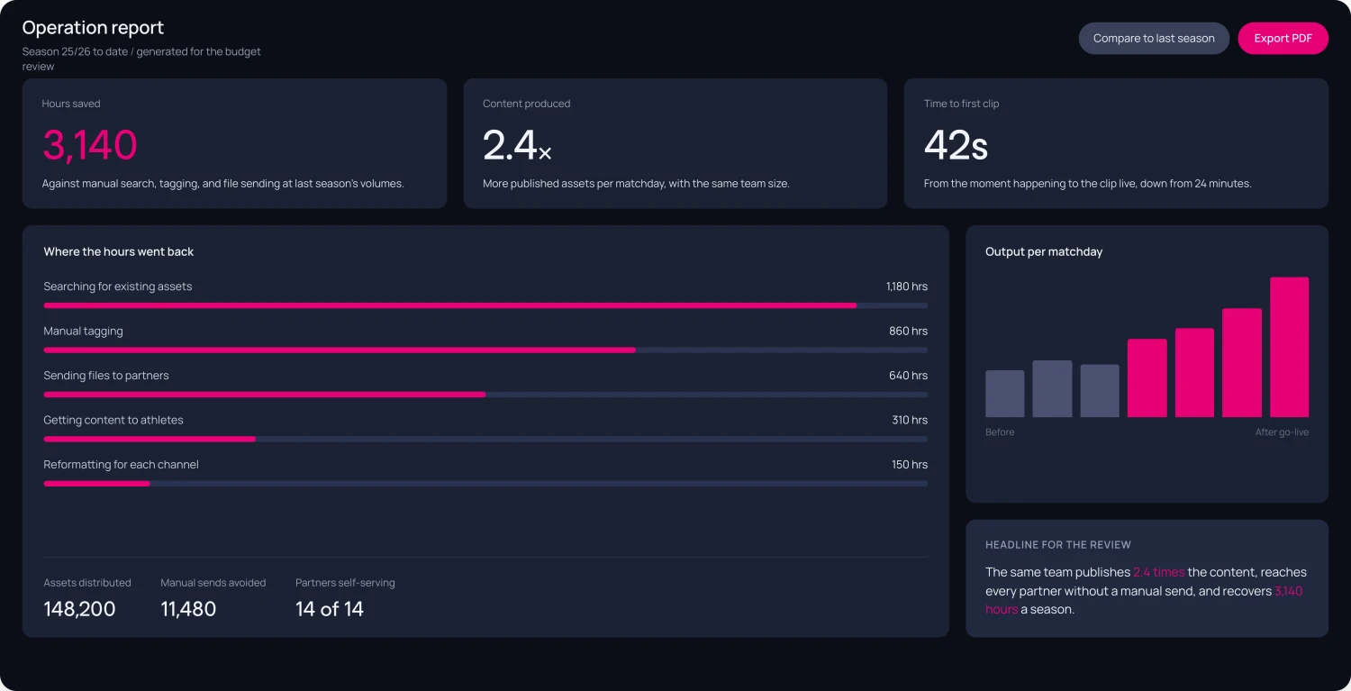The image size is (1351, 691).
Task: Click the highlighted 2.4 times text
Action: pos(1159,572)
